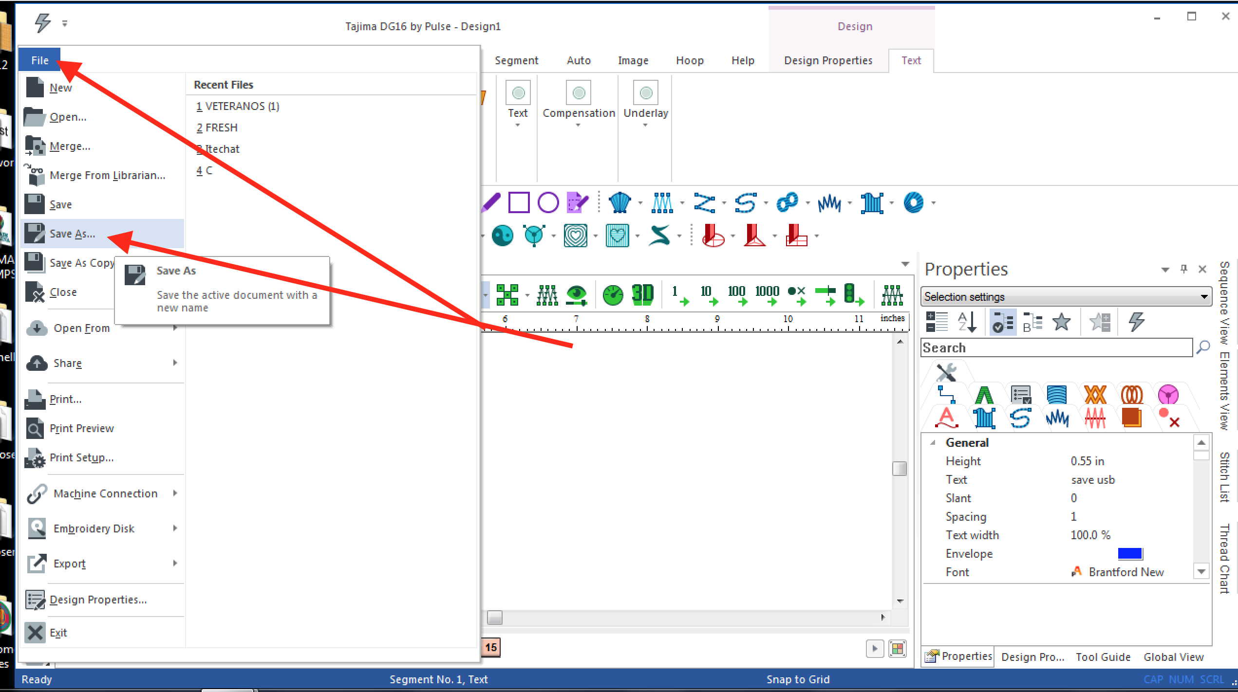Step forward by 1000 stitches icon

tap(768, 294)
